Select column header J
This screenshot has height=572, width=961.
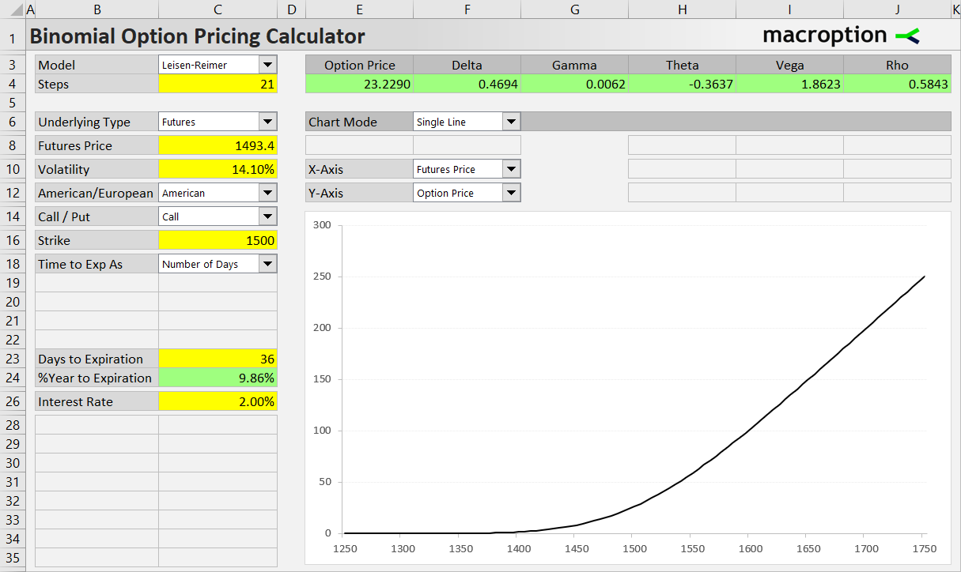pos(897,9)
